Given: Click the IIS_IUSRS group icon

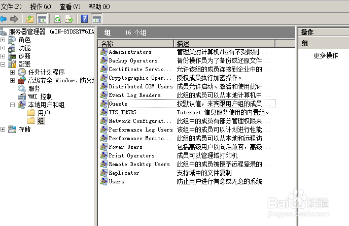Looking at the screenshot, I should point(103,112).
